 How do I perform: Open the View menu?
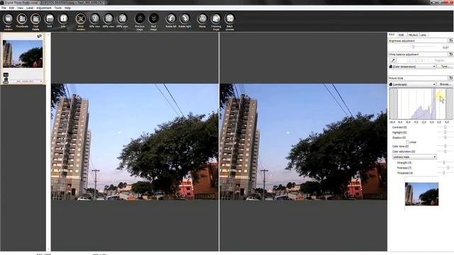(21, 8)
